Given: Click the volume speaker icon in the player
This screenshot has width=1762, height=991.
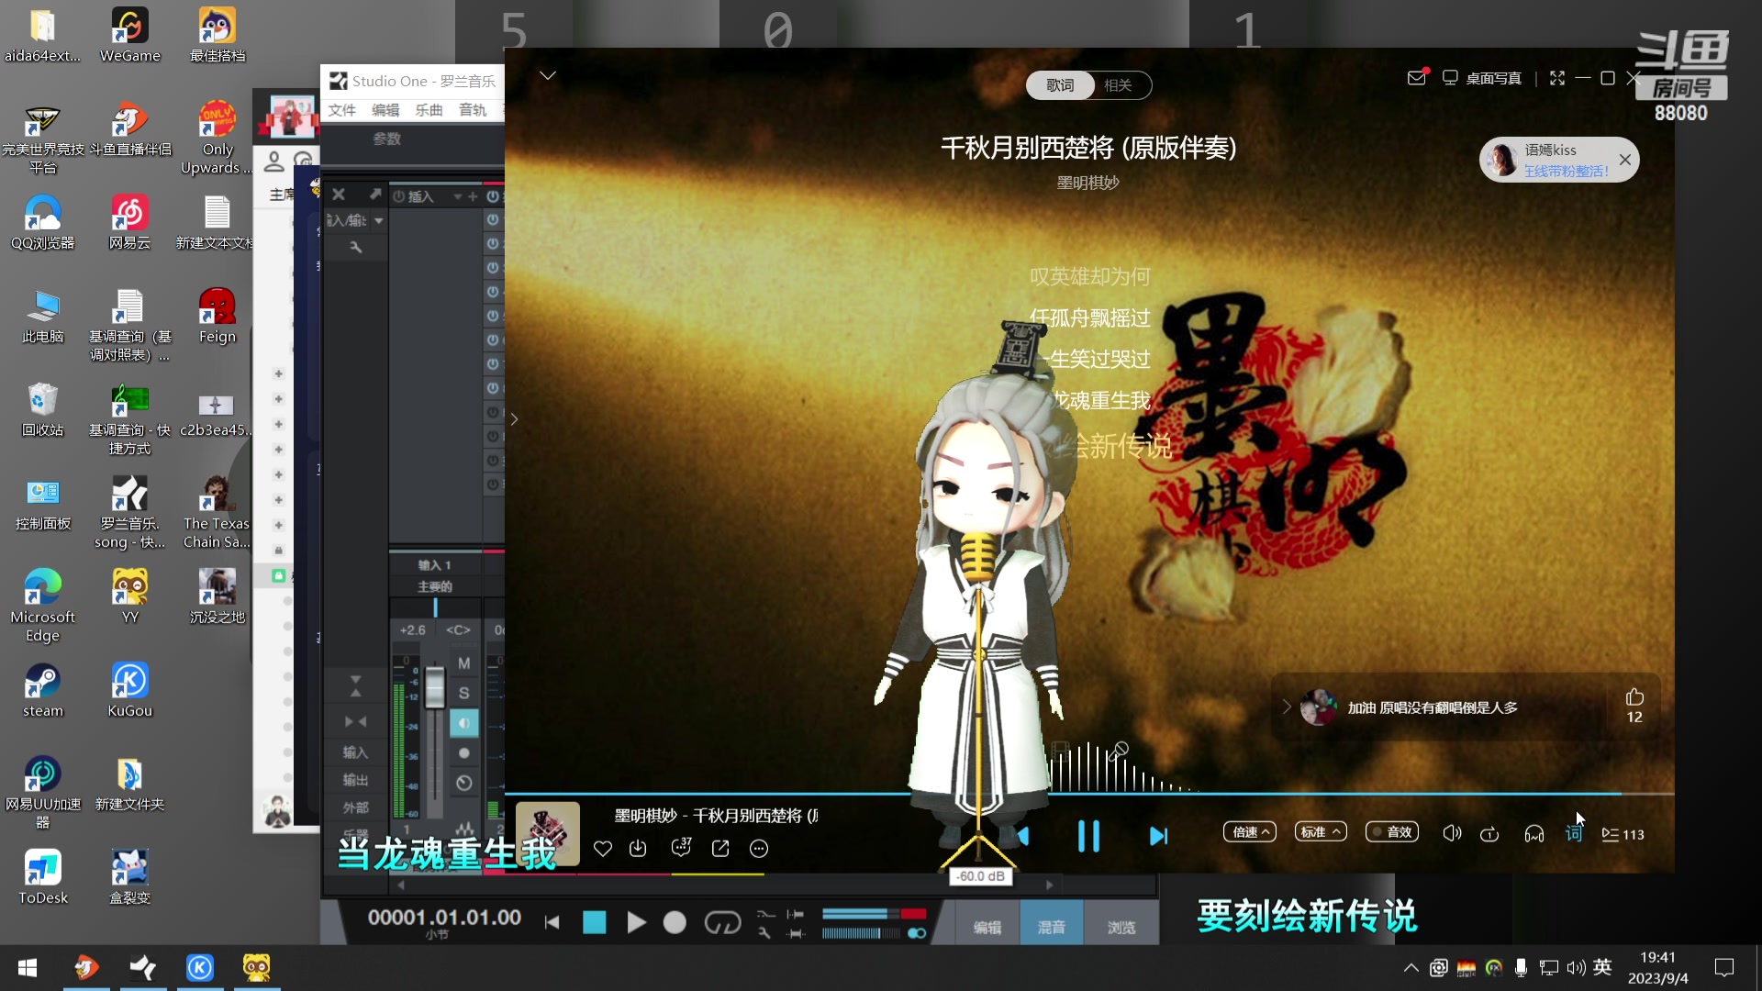Looking at the screenshot, I should coord(1452,833).
